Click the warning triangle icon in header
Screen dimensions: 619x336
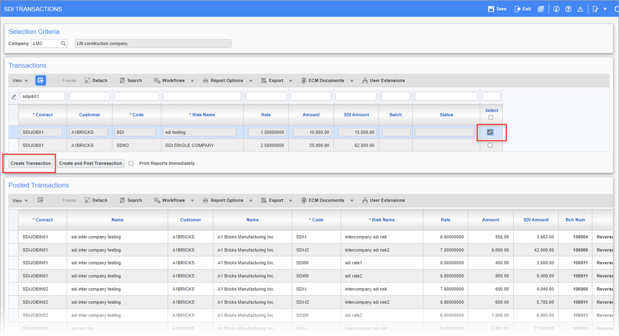[x=580, y=9]
